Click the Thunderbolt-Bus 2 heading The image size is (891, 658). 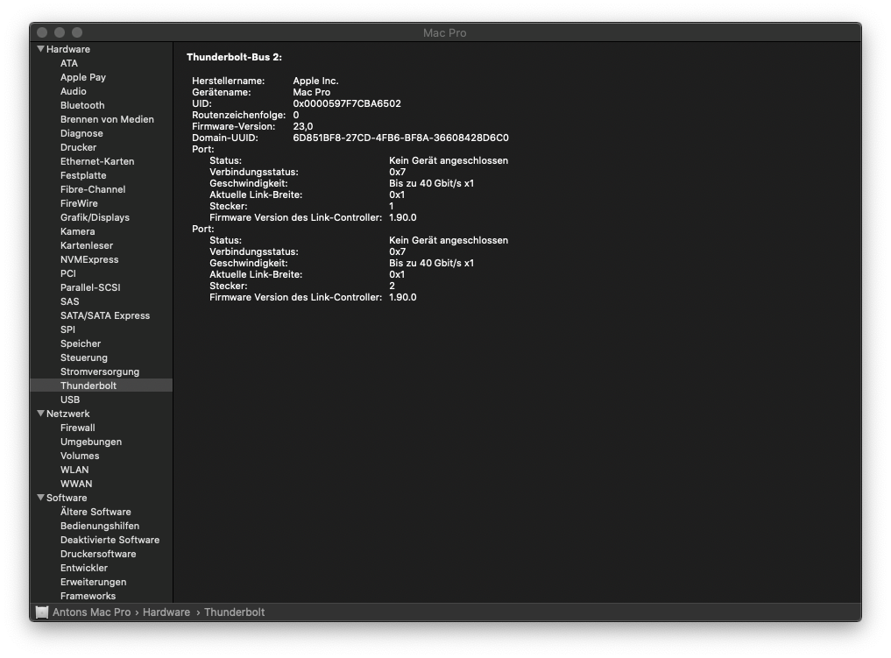click(x=234, y=57)
